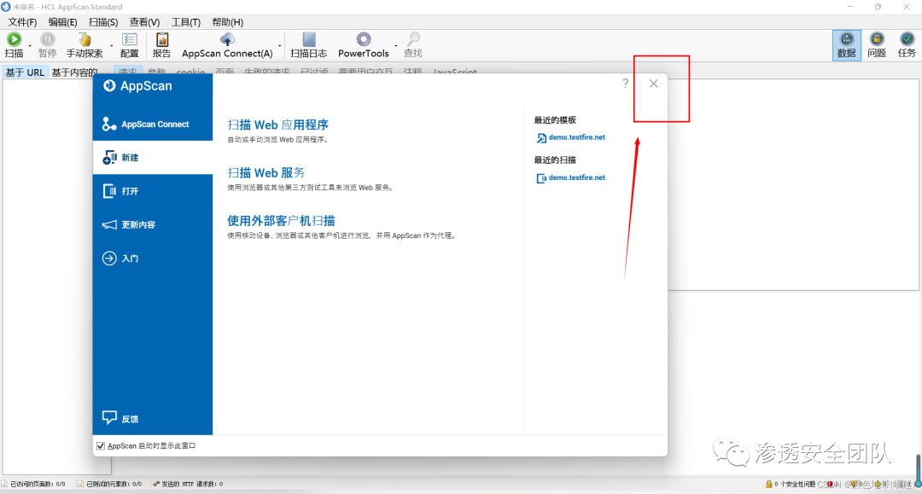Select 入门 in the welcome sidebar

pyautogui.click(x=153, y=258)
